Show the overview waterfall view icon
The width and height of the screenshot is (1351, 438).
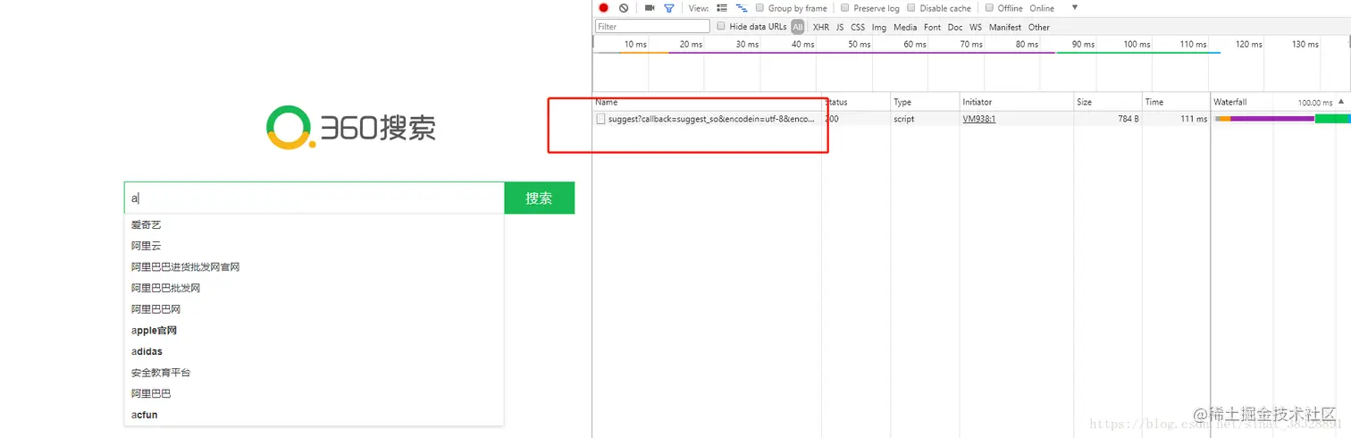pyautogui.click(x=741, y=8)
